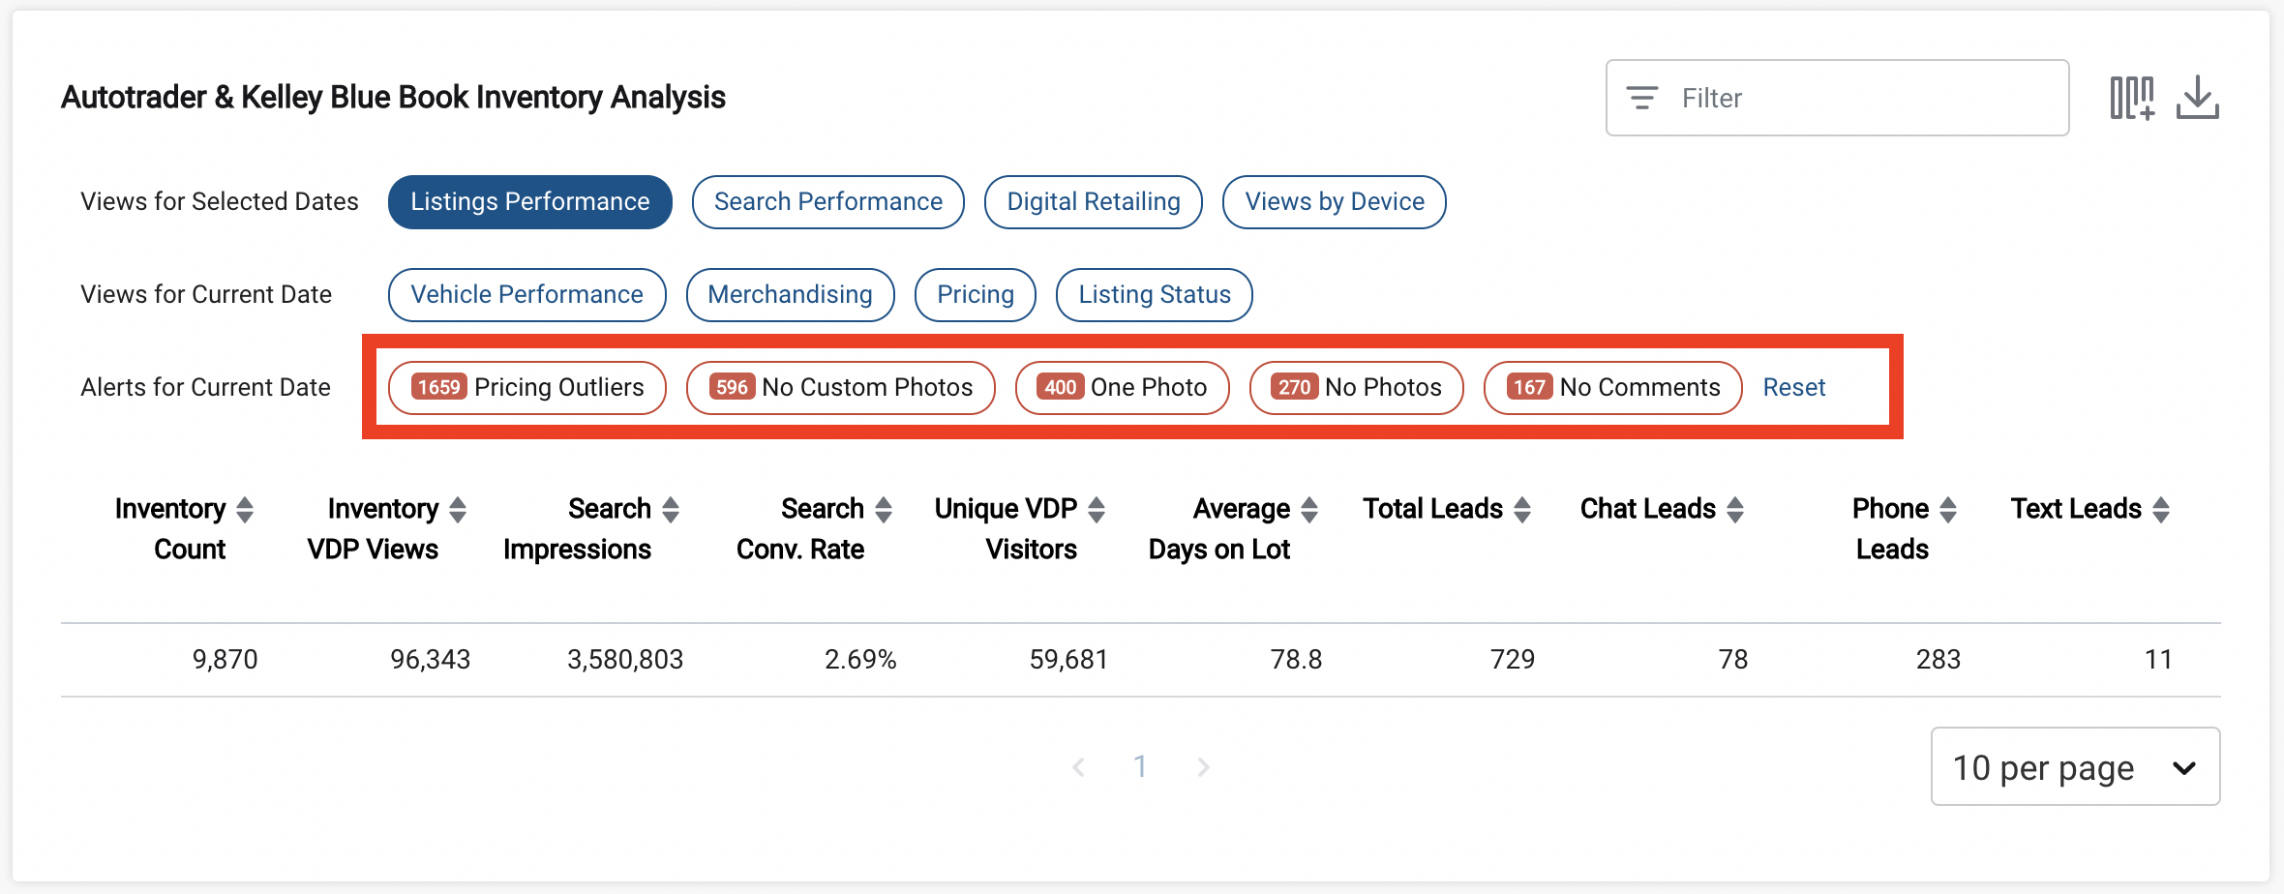Toggle the No Photos alert filter
The height and width of the screenshot is (894, 2284).
(1357, 388)
